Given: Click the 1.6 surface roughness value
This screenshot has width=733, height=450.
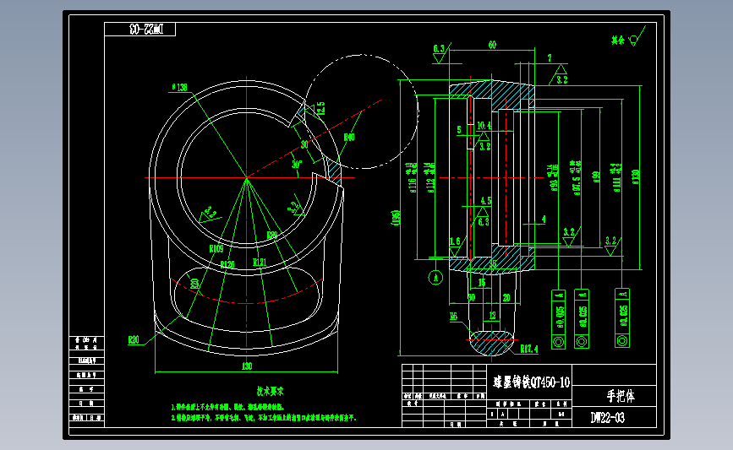Looking at the screenshot, I should [456, 241].
